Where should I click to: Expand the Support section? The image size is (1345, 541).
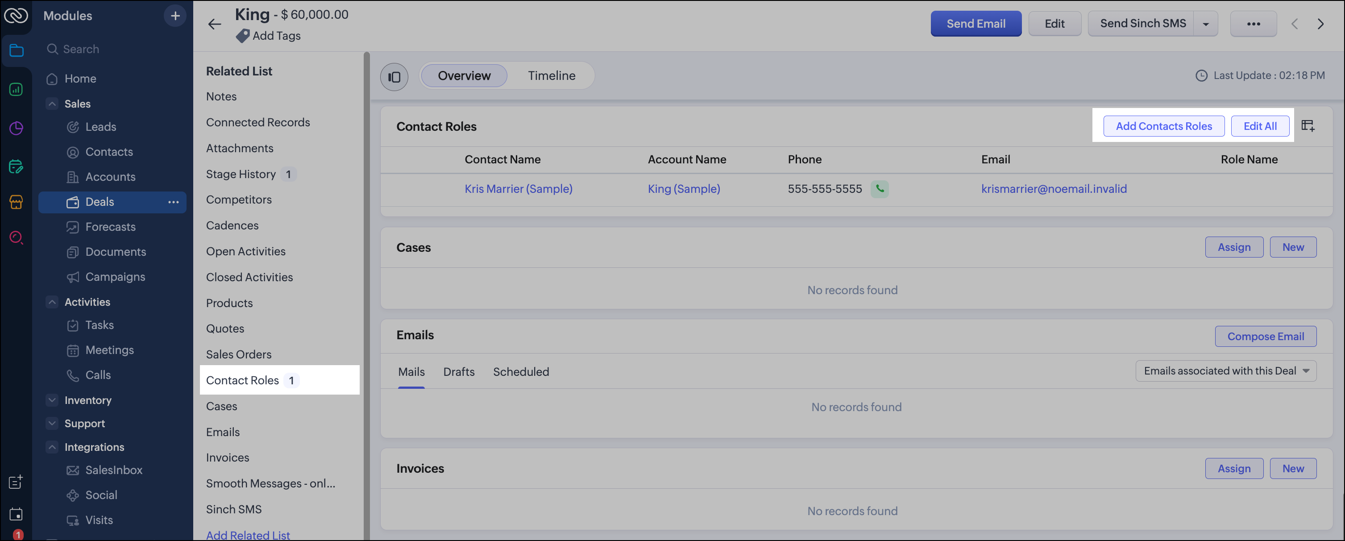coord(52,423)
